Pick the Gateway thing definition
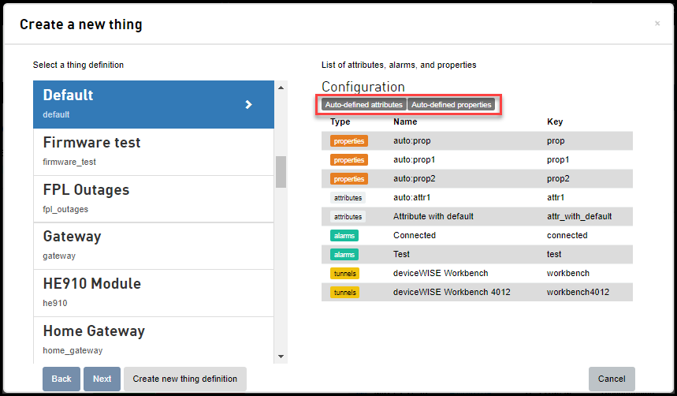This screenshot has width=677, height=396. click(153, 246)
